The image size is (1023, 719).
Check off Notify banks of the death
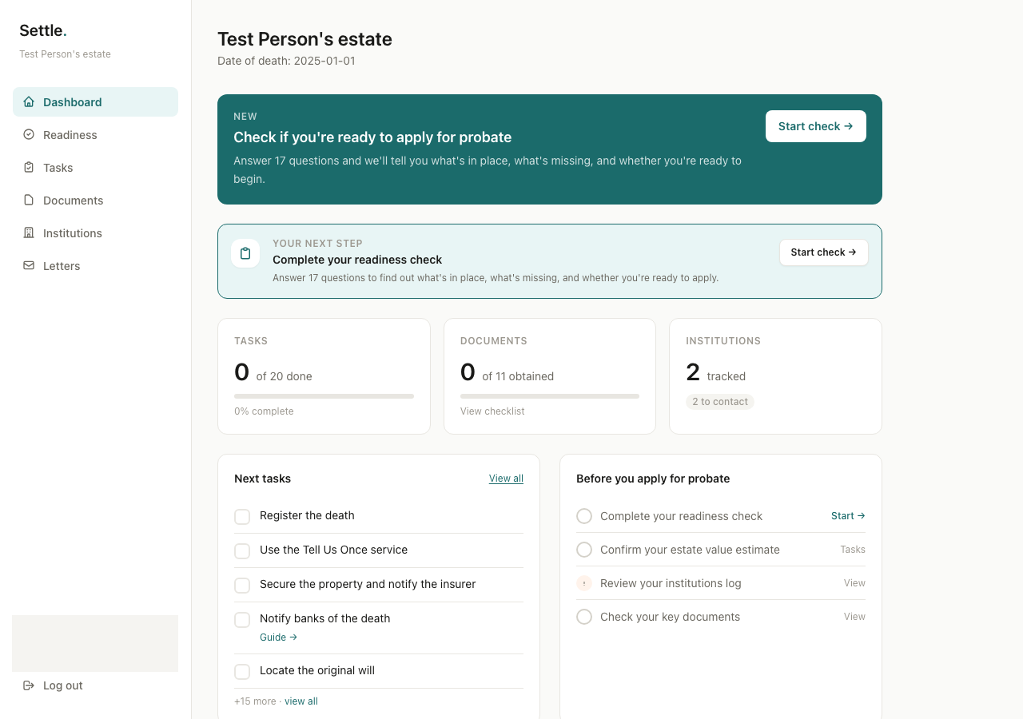pos(242,620)
